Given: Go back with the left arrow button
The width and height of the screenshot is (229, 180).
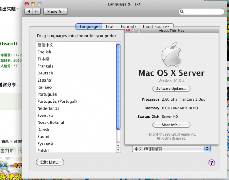Looking at the screenshot, I should 29,11.
